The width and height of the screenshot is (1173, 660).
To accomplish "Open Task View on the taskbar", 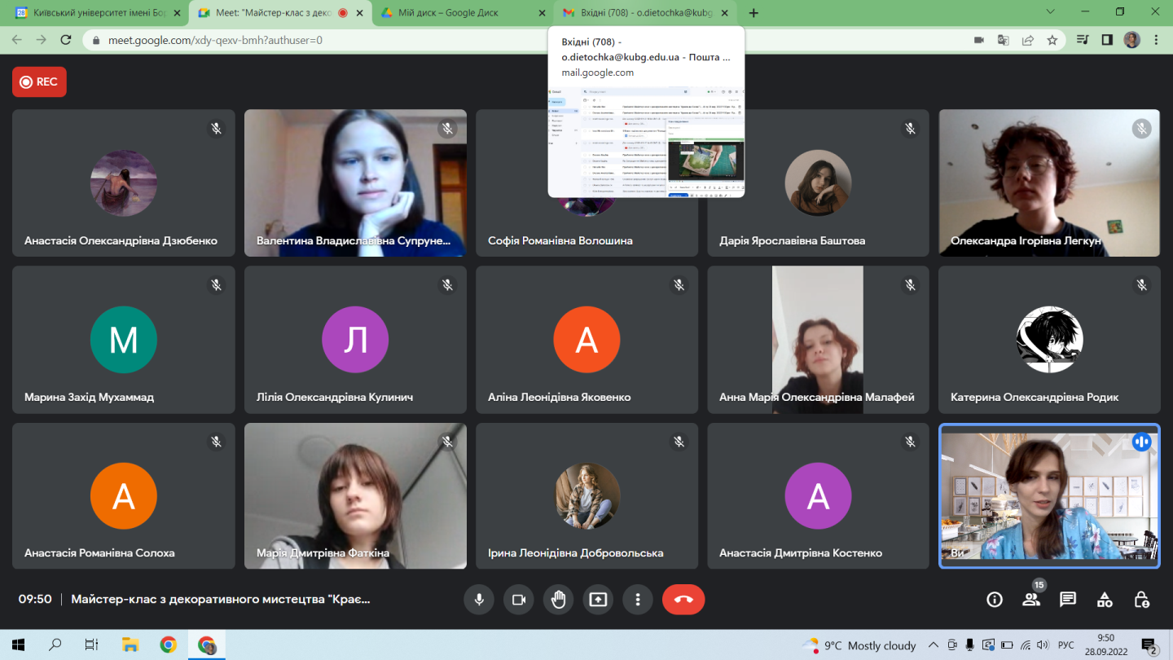I will pyautogui.click(x=92, y=645).
